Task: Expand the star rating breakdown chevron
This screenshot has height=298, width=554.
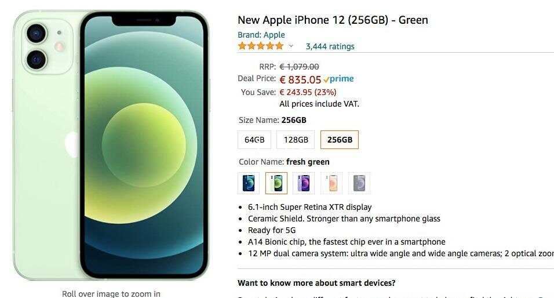Action: tap(291, 46)
